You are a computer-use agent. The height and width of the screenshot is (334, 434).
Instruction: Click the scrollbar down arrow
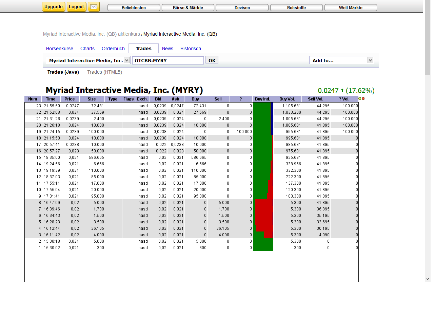tap(428, 279)
